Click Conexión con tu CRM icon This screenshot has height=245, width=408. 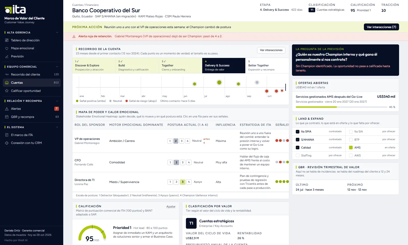click(x=7, y=143)
